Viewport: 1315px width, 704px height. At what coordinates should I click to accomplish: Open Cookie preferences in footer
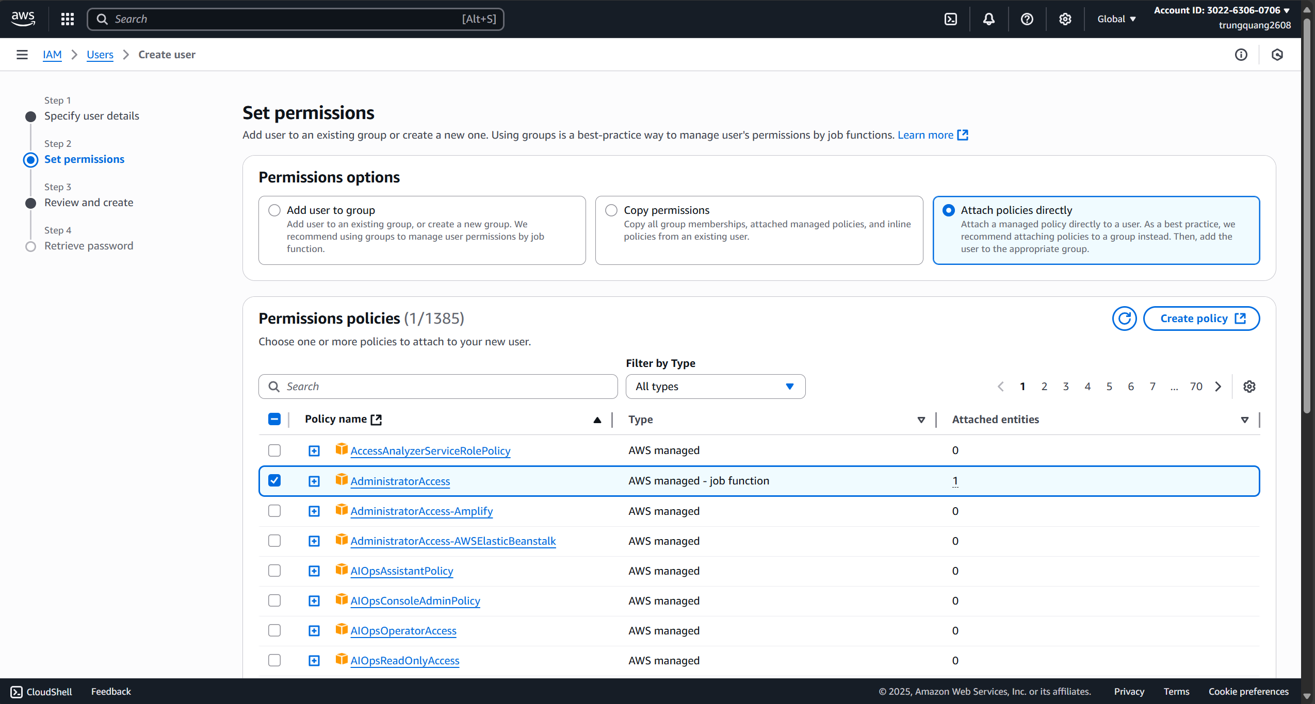[1248, 692]
